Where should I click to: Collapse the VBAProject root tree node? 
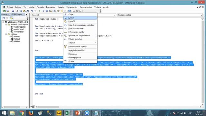coord(3,22)
